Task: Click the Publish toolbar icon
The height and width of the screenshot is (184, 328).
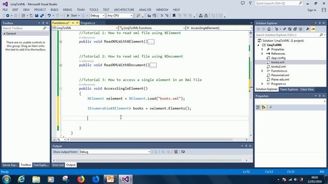Action: point(200,16)
